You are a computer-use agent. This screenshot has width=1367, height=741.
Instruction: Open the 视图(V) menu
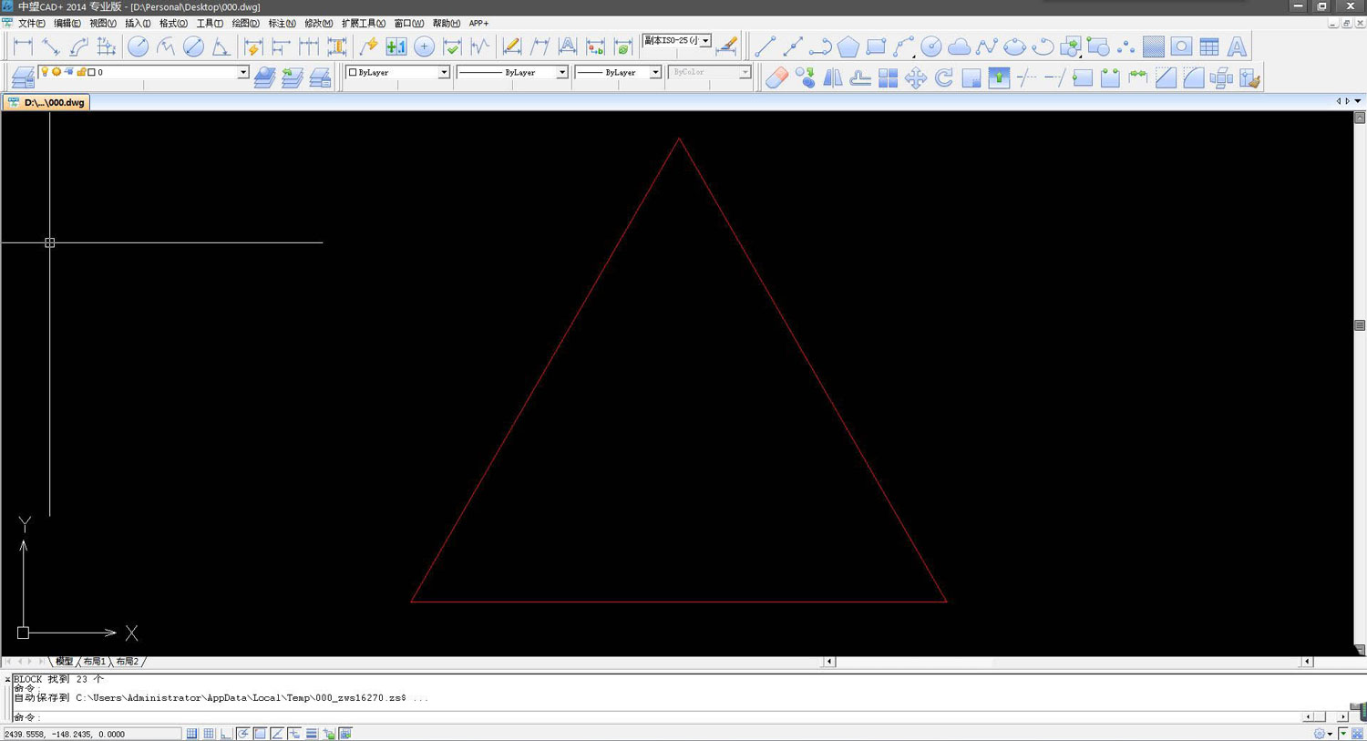pyautogui.click(x=102, y=23)
